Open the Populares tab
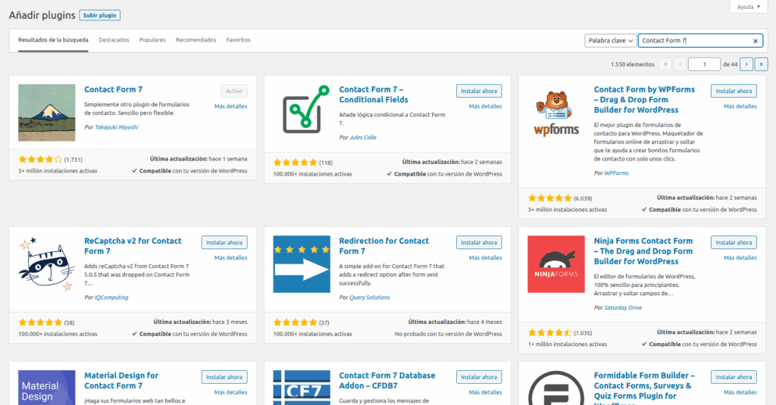The width and height of the screenshot is (776, 405). coord(152,40)
